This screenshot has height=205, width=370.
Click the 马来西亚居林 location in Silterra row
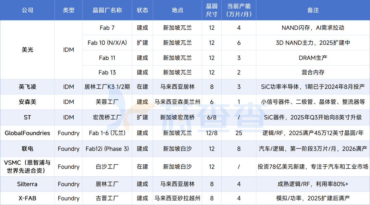coord(177,184)
